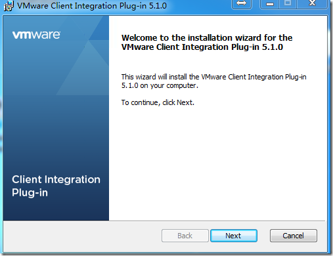Close the installer window
333x256 pixels.
[x=312, y=3]
